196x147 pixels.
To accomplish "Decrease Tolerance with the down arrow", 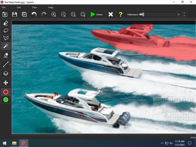I will pos(184,16).
